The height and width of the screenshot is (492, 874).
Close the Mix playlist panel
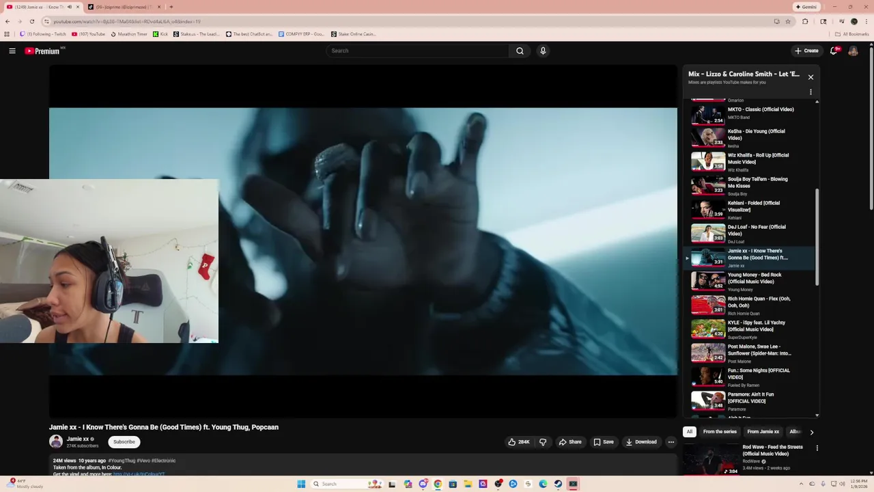click(x=810, y=77)
